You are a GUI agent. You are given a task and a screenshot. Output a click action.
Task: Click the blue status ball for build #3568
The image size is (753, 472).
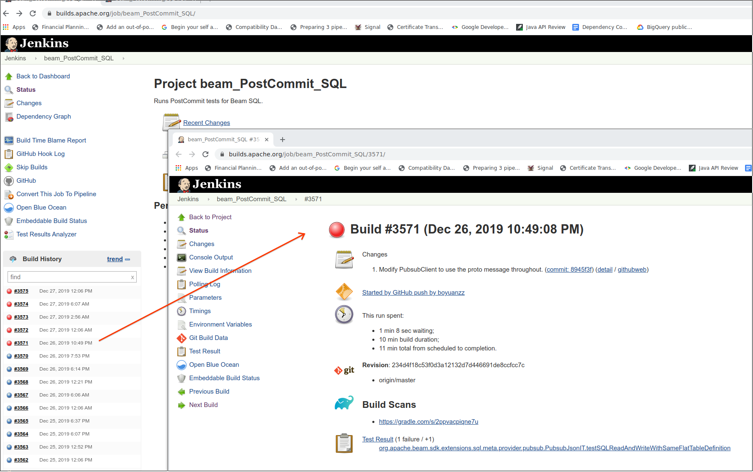pyautogui.click(x=9, y=382)
